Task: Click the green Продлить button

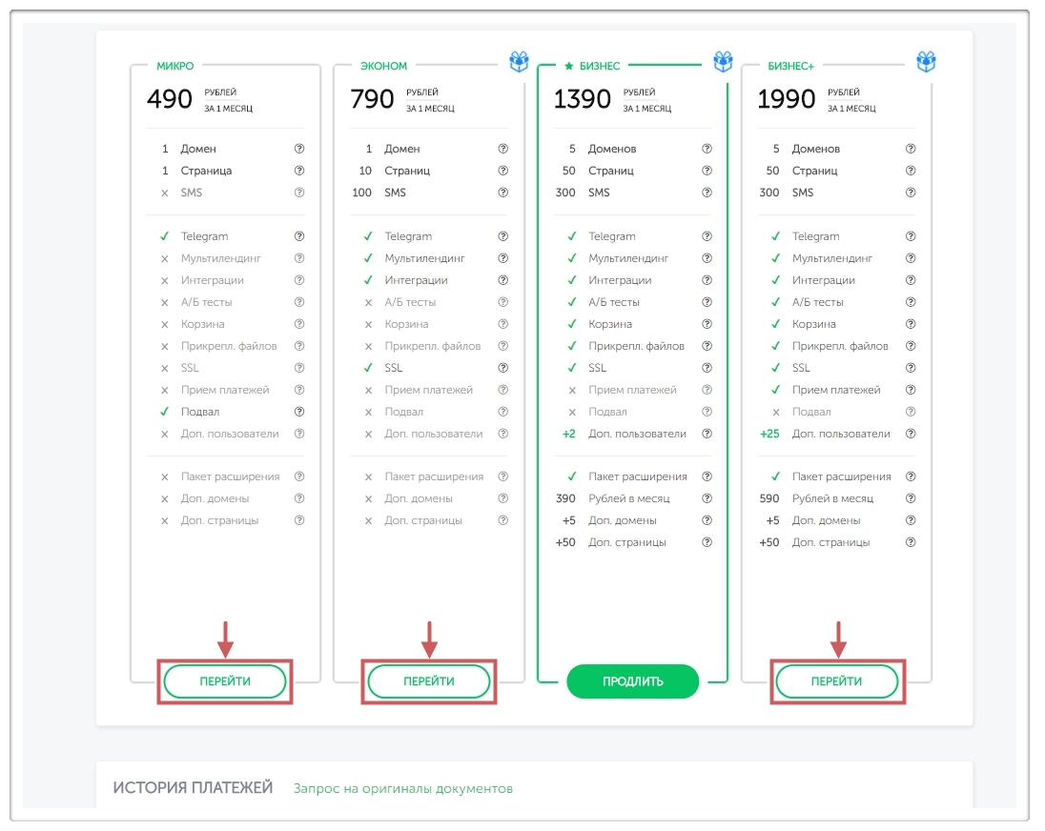Action: (x=632, y=681)
